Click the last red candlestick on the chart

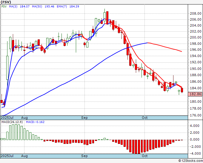pyautogui.click(x=182, y=90)
